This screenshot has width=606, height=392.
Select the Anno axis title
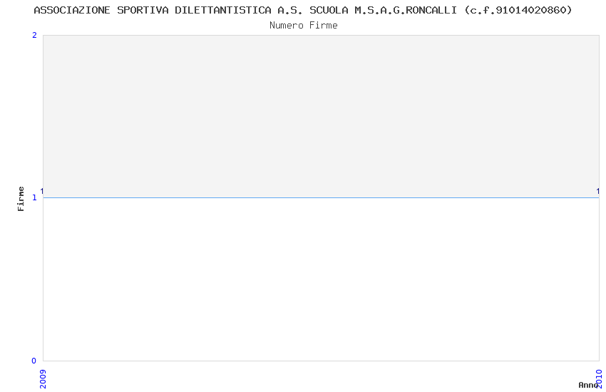(x=588, y=385)
